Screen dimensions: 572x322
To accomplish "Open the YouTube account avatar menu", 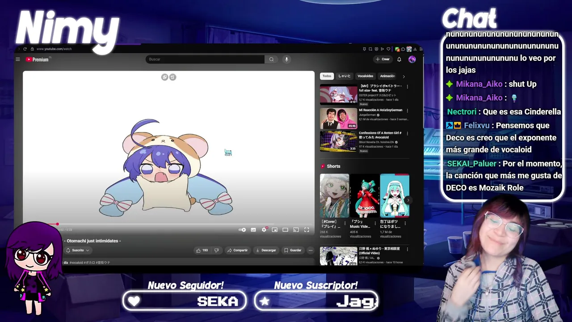I will pos(412,59).
